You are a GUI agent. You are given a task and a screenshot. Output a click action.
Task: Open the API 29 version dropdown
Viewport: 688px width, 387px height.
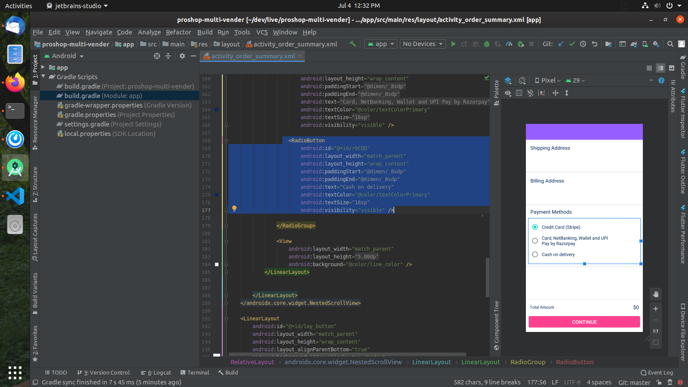point(575,80)
